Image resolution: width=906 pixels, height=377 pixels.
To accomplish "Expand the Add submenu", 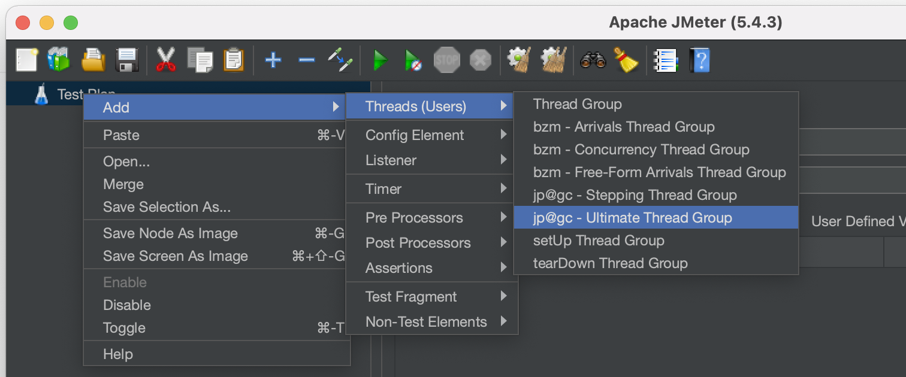I will click(216, 108).
